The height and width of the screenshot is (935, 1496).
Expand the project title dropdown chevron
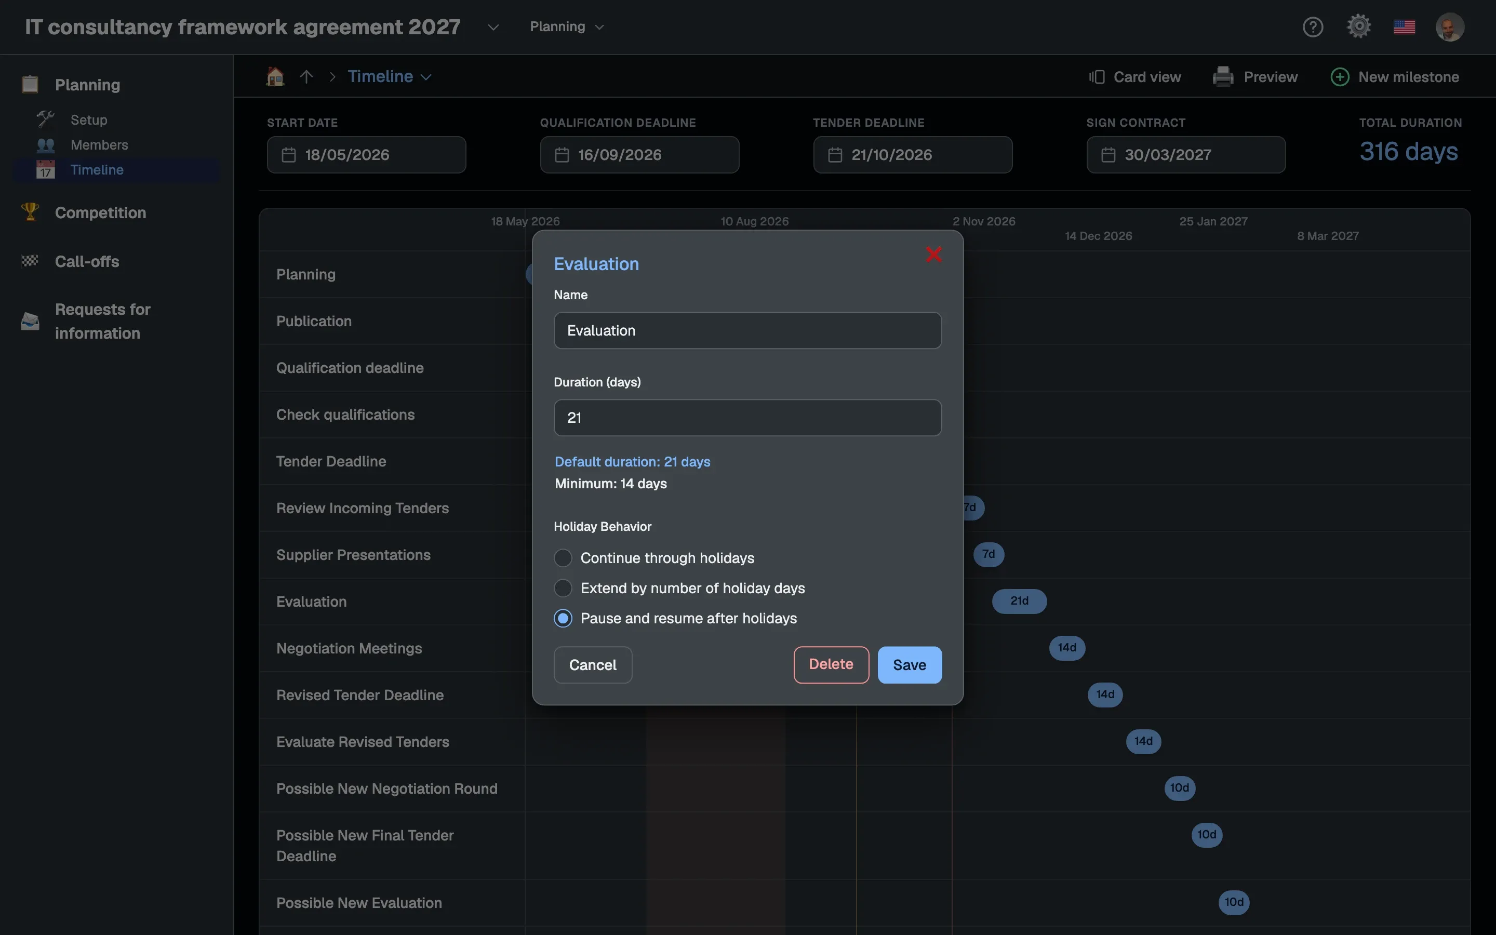click(492, 27)
